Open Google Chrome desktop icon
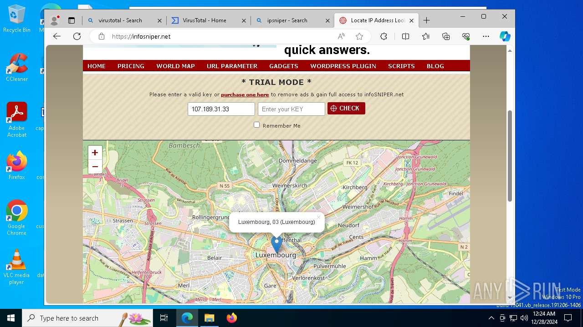The image size is (583, 327). click(16, 218)
